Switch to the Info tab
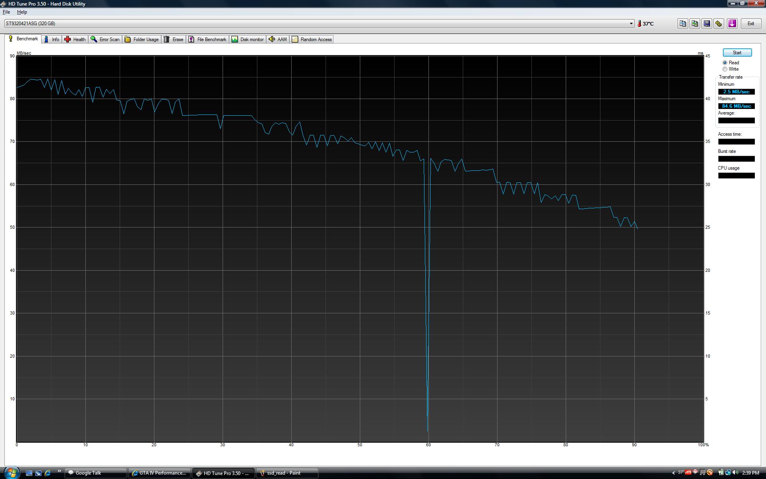Image resolution: width=766 pixels, height=479 pixels. 51,39
